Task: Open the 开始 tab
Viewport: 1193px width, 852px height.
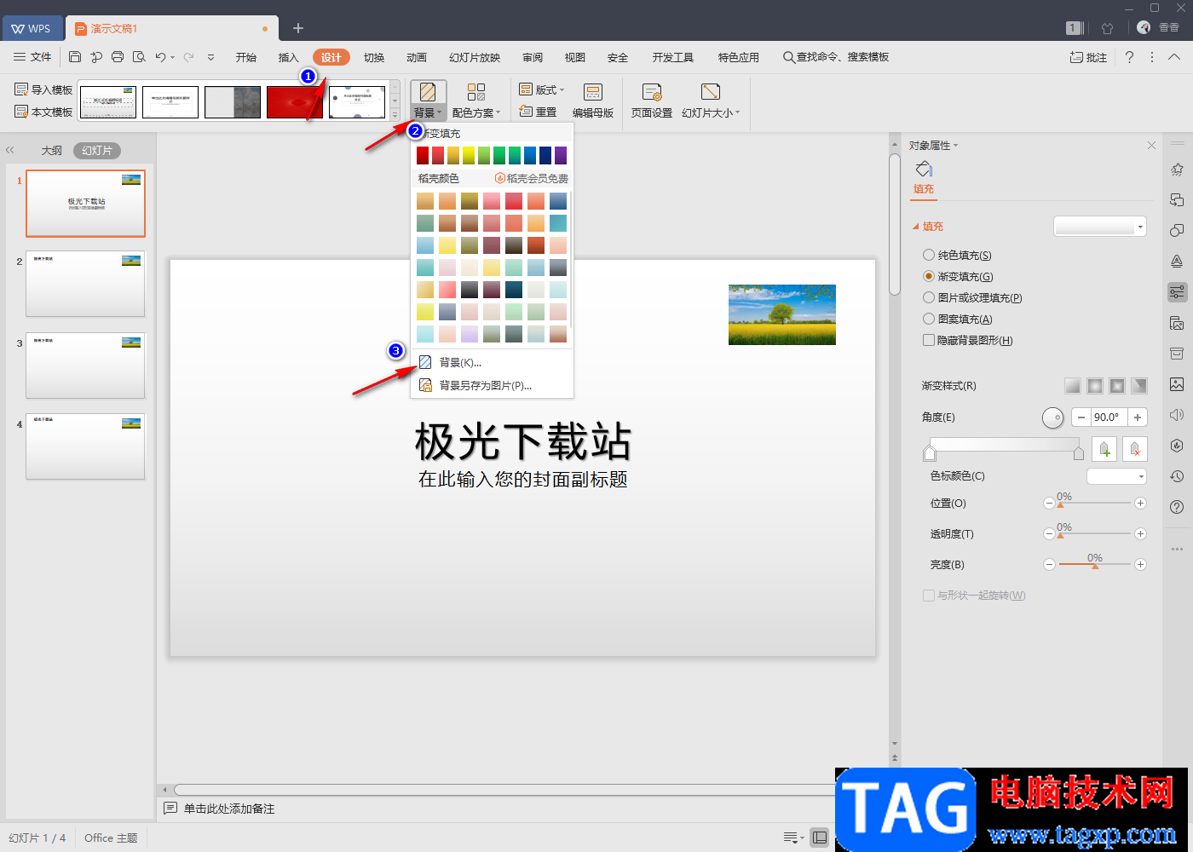Action: point(246,57)
